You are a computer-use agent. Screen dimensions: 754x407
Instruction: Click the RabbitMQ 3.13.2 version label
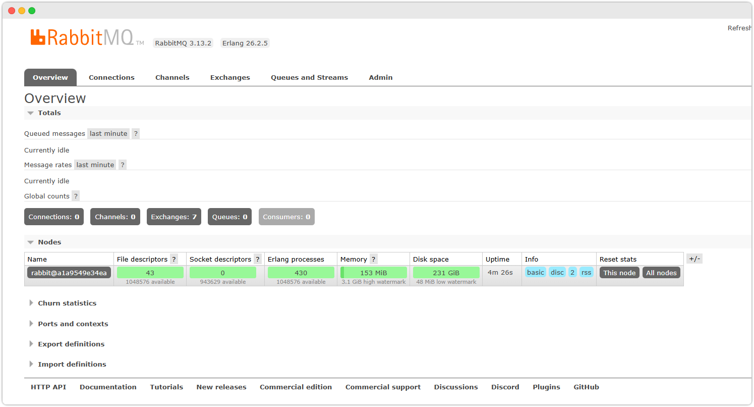[183, 43]
